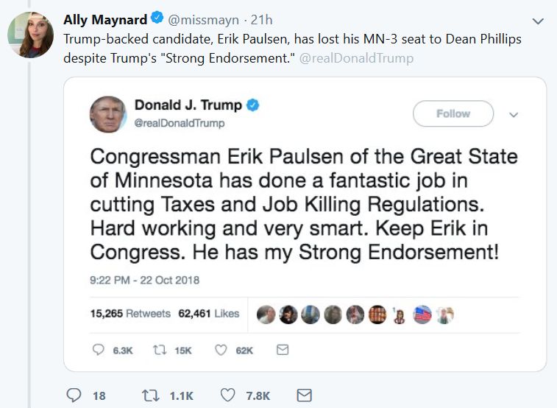
Task: Open the @realDonaldTrump mention link
Action: pos(356,57)
